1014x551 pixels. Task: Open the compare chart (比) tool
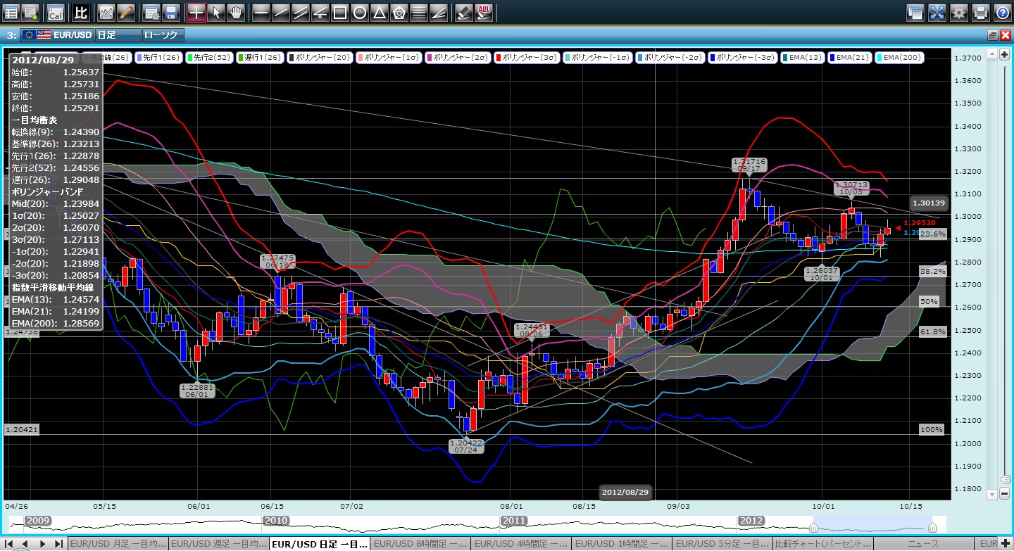pos(81,12)
